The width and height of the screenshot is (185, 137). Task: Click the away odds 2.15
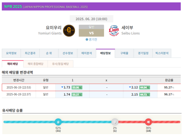[x=134, y=94]
